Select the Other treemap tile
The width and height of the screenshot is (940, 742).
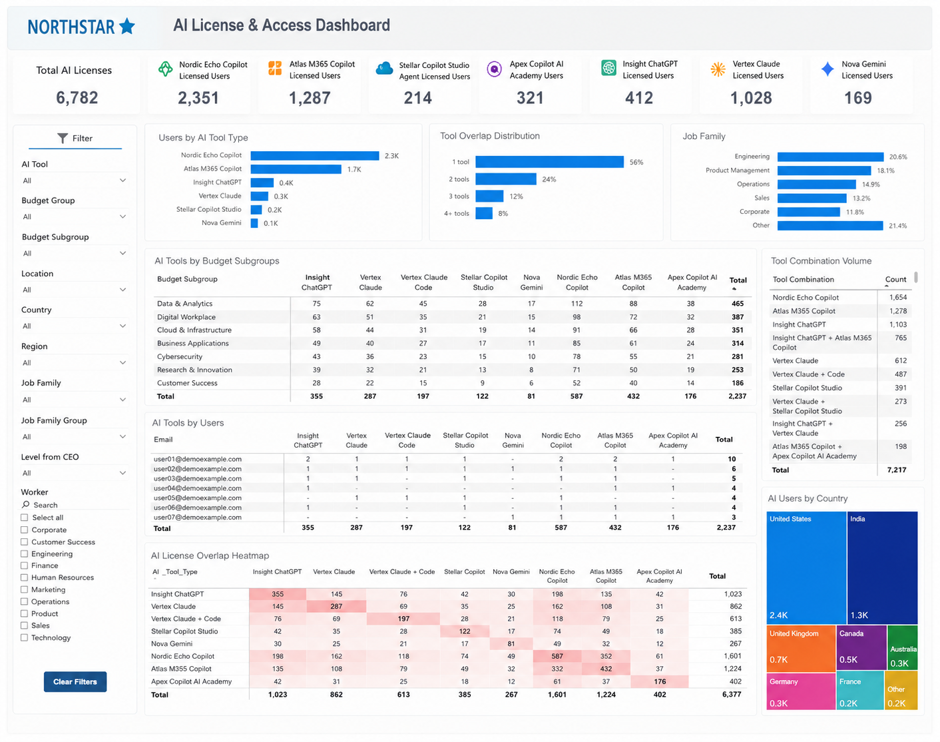[x=902, y=691]
